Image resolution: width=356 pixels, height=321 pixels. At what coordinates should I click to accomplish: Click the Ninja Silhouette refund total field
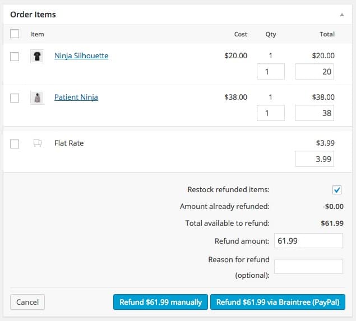(315, 72)
